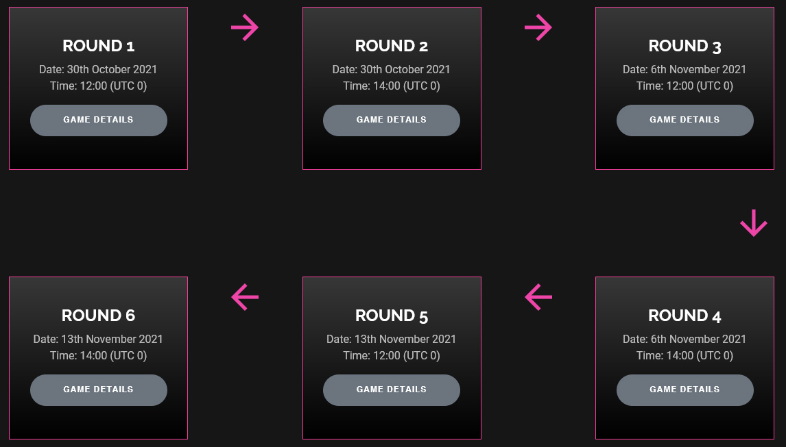This screenshot has width=786, height=447.
Task: Select the Round 6 heading
Action: [x=98, y=316]
